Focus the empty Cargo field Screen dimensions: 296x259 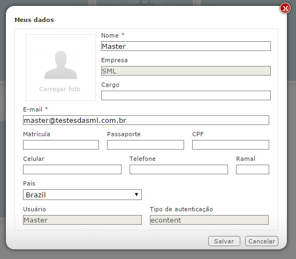(186, 95)
